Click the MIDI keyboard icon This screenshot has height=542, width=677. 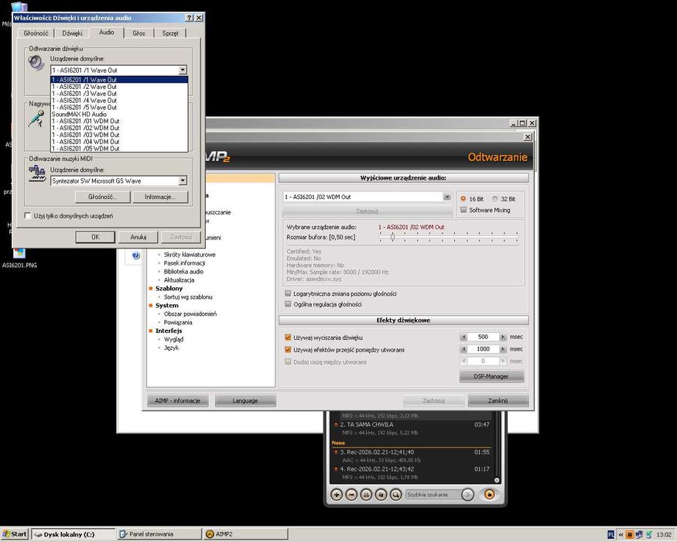pos(37,173)
